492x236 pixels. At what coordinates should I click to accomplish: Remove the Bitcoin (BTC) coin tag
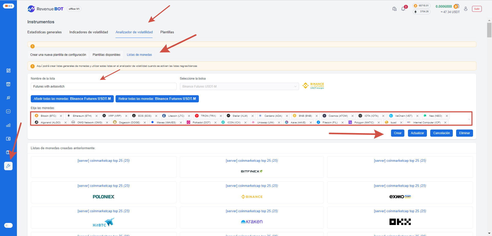pos(61,116)
